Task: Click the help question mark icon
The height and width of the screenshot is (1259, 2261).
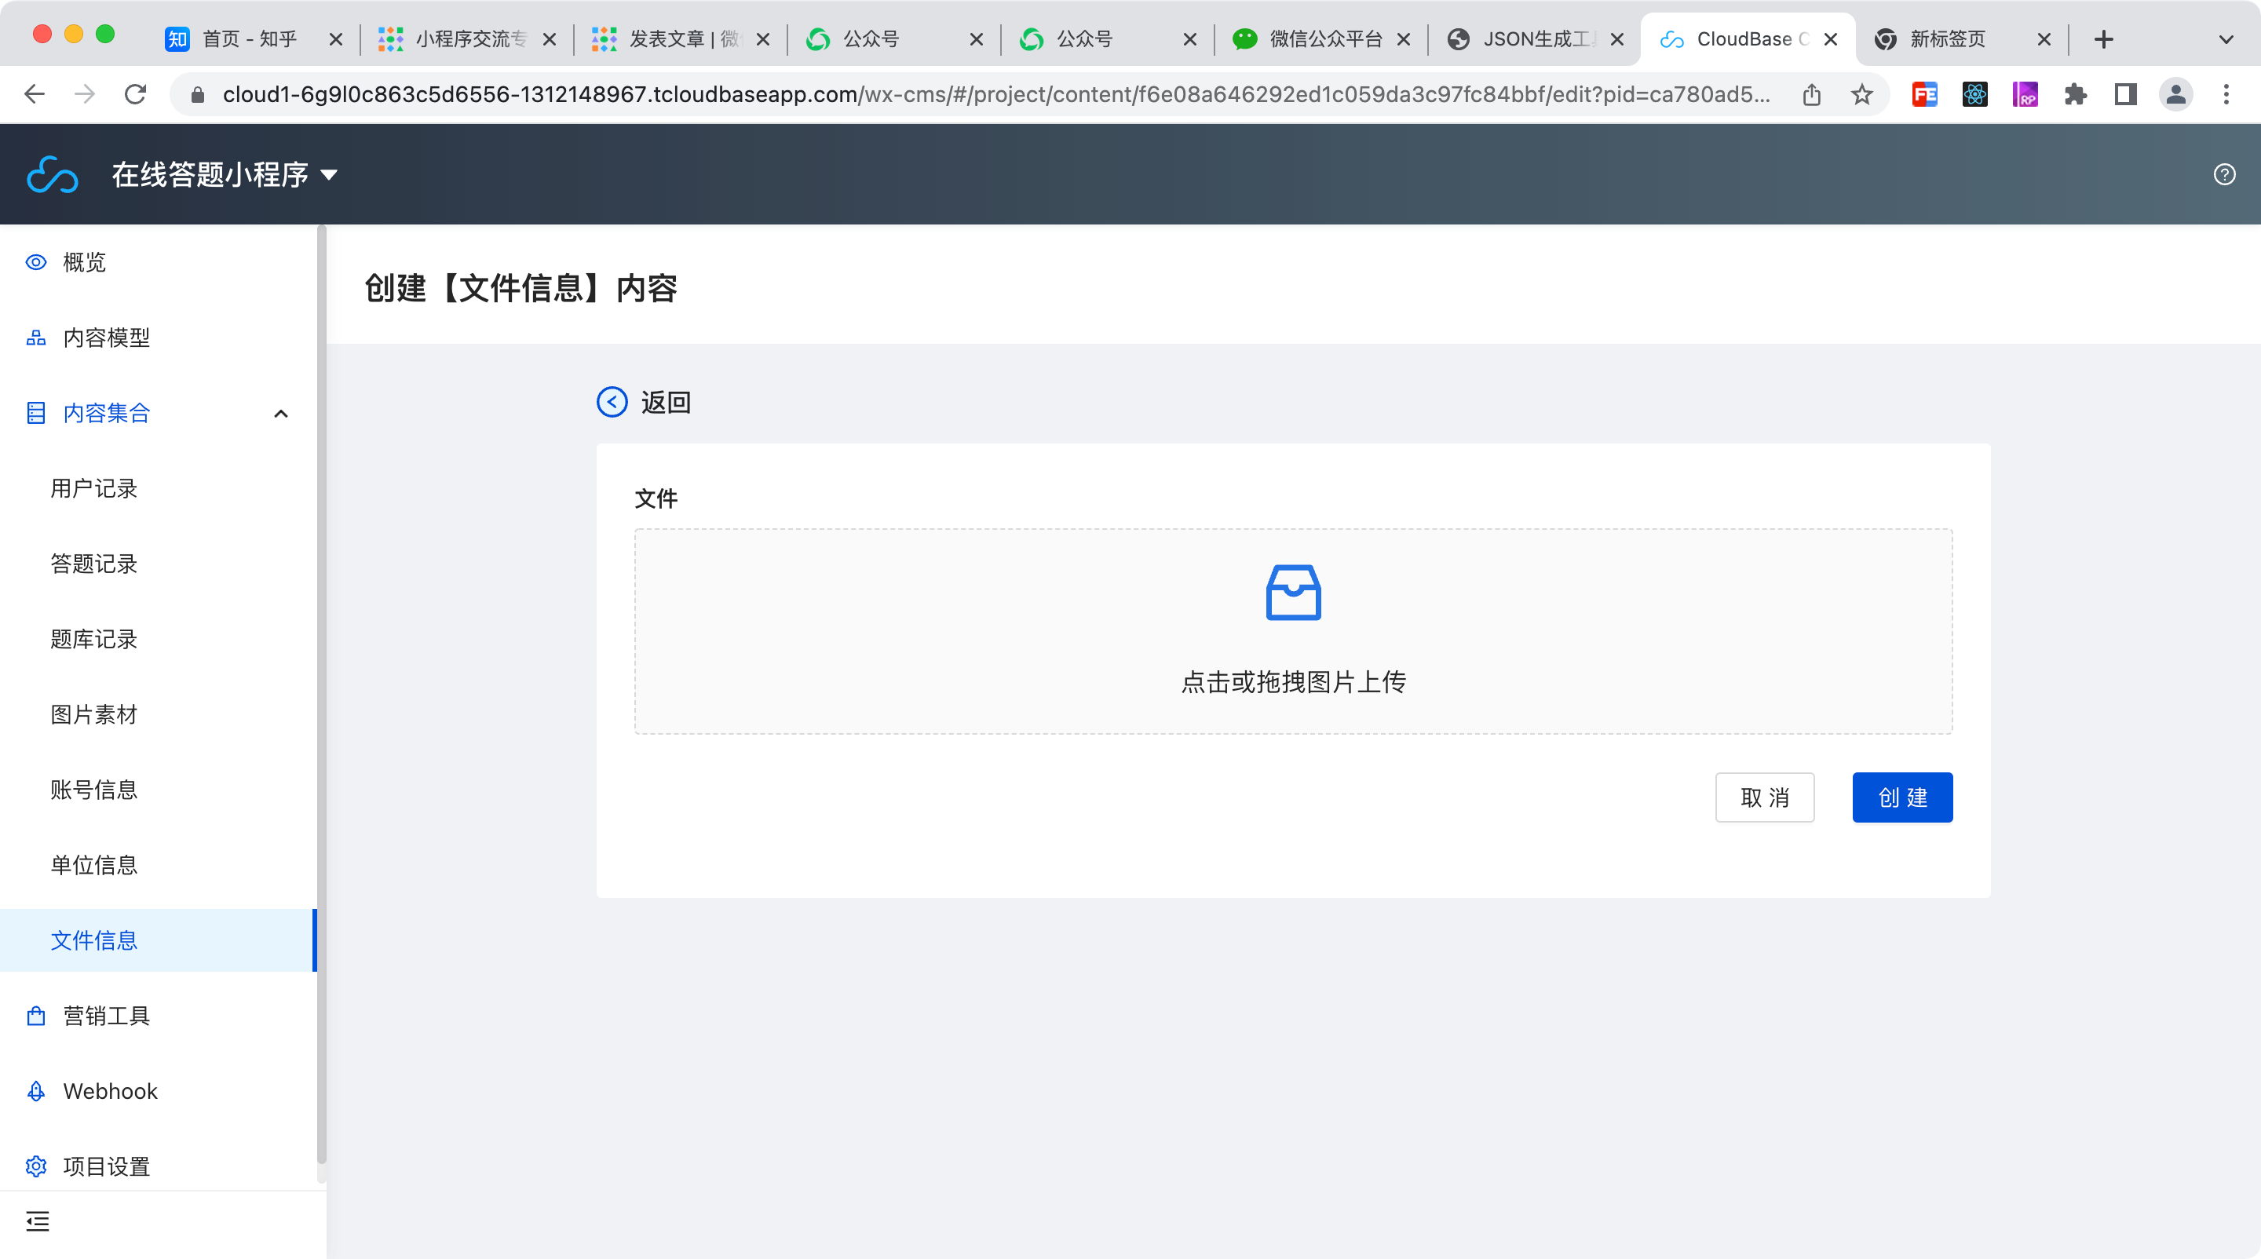Action: coord(2224,174)
